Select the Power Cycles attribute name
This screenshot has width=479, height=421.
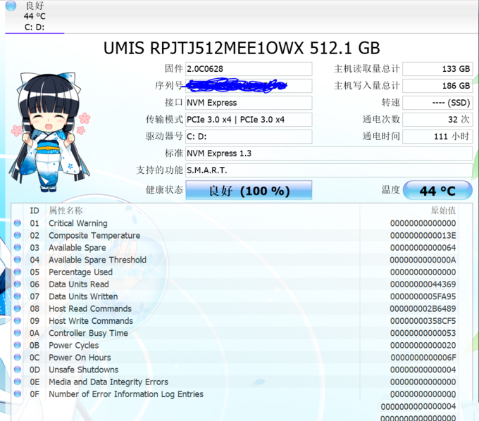click(x=74, y=346)
